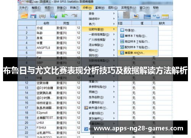Select variable name cell BMI
The height and width of the screenshot is (138, 191).
46,53
